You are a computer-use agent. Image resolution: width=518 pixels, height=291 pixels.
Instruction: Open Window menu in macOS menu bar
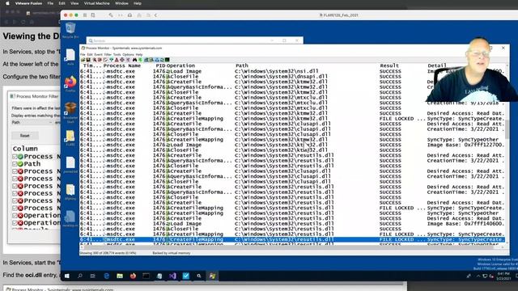click(x=121, y=3)
